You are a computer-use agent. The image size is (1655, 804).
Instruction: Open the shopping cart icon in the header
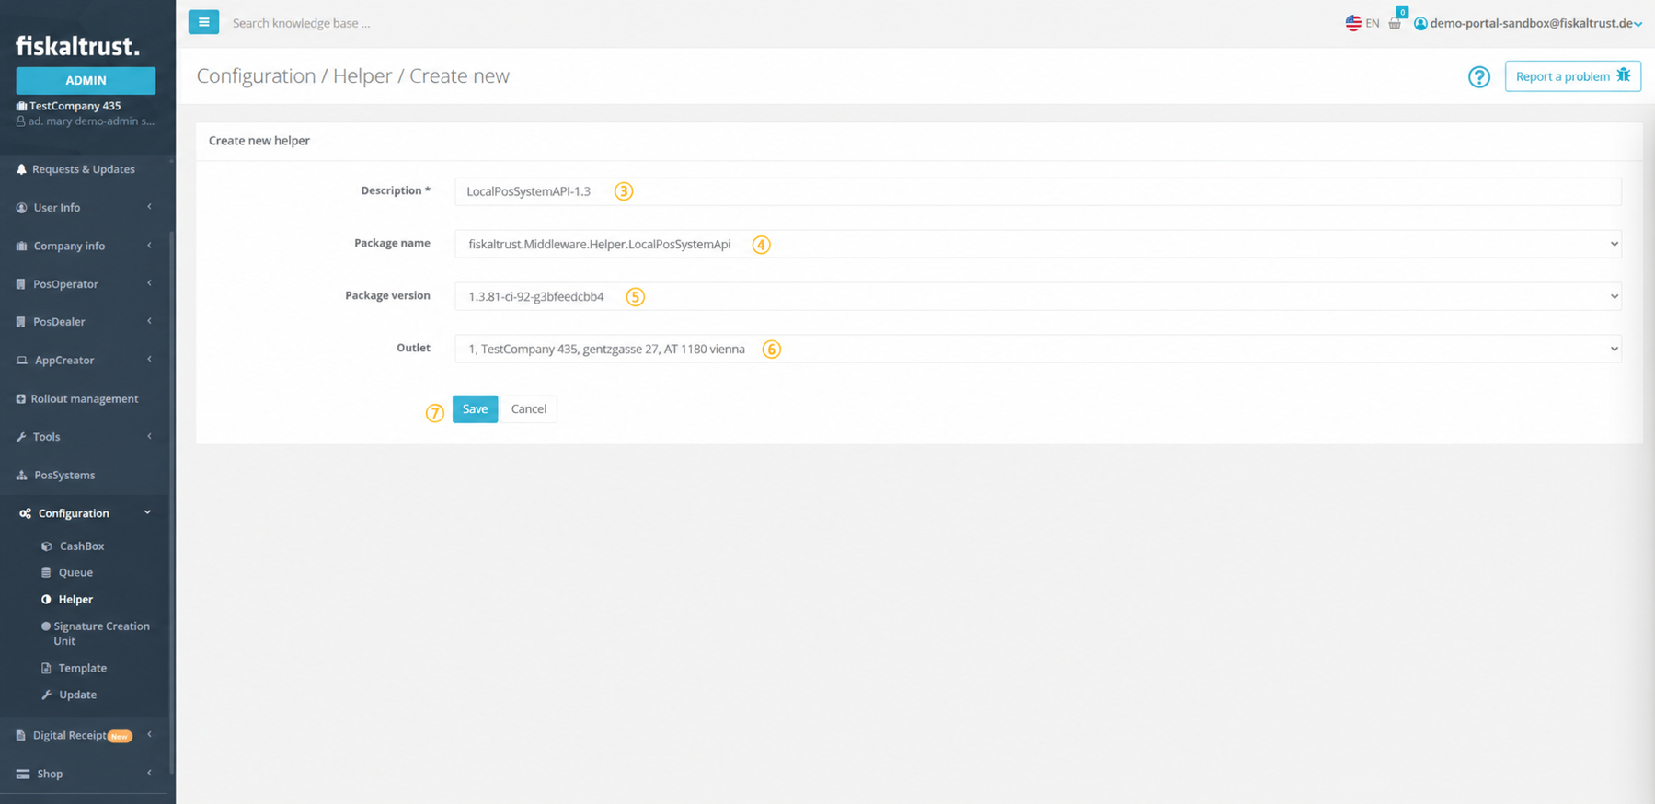1395,23
